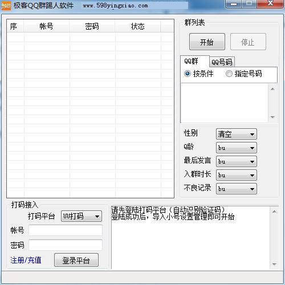Switch to the QQ号码 tab
The height and width of the screenshot is (285, 285).
[222, 62]
